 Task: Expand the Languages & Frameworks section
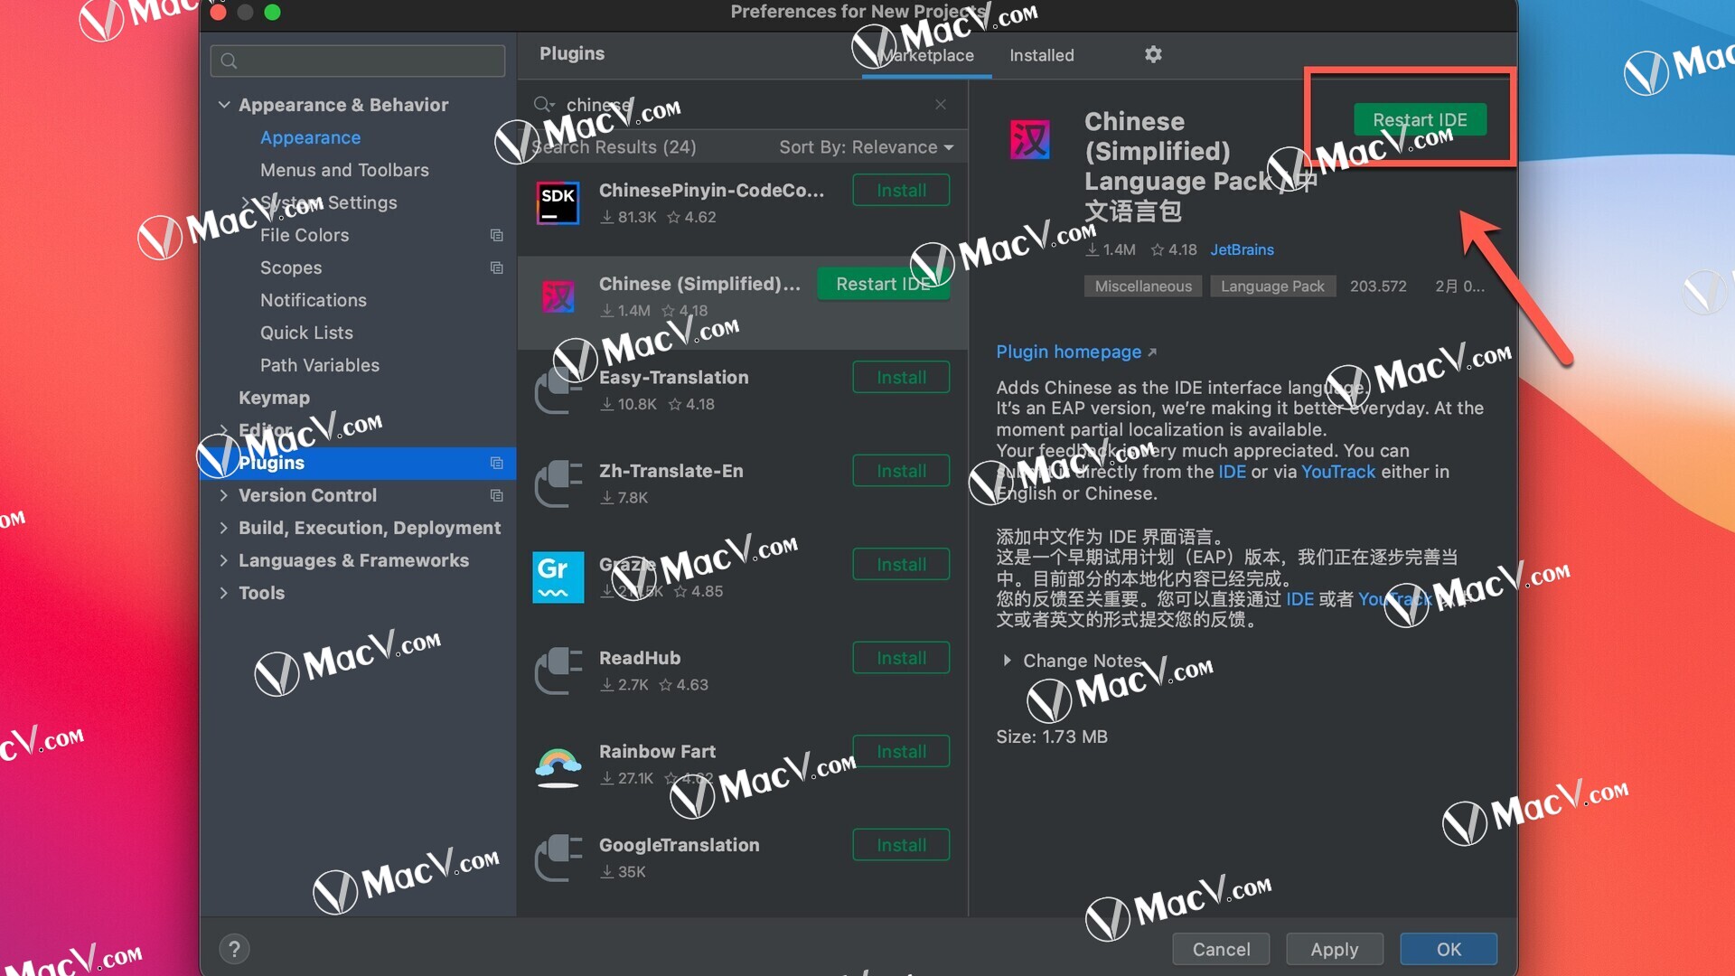pyautogui.click(x=224, y=560)
